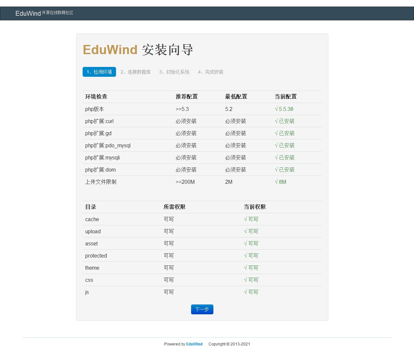
Task: Click '√ 已安装' status in pdo_mysql row
Action: coord(285,145)
